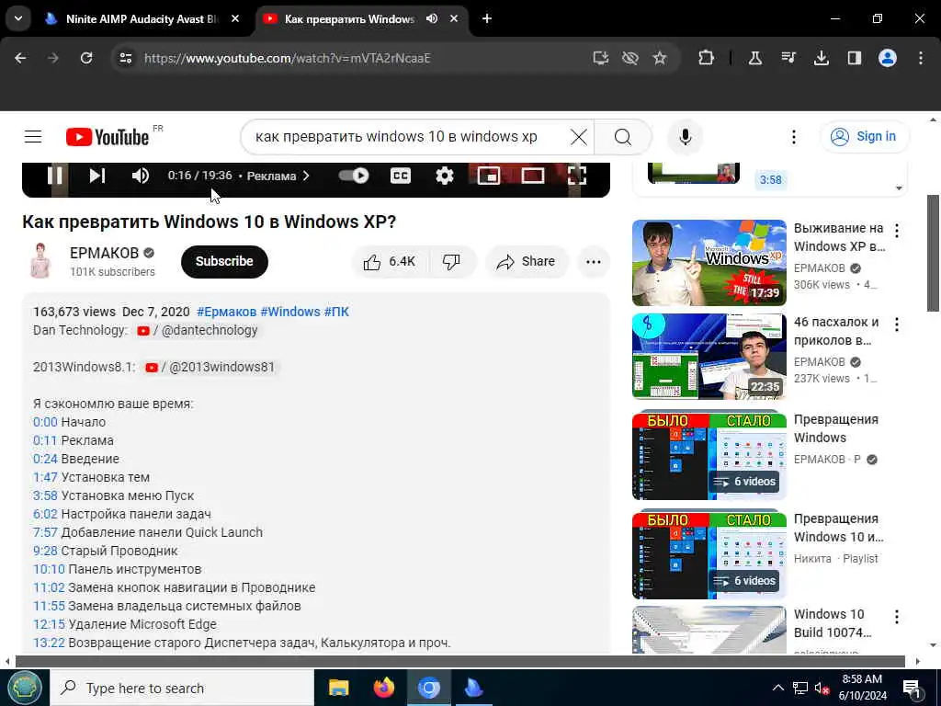Image resolution: width=941 pixels, height=706 pixels.
Task: Open the media controls icon in toolbar
Action: pyautogui.click(x=788, y=58)
